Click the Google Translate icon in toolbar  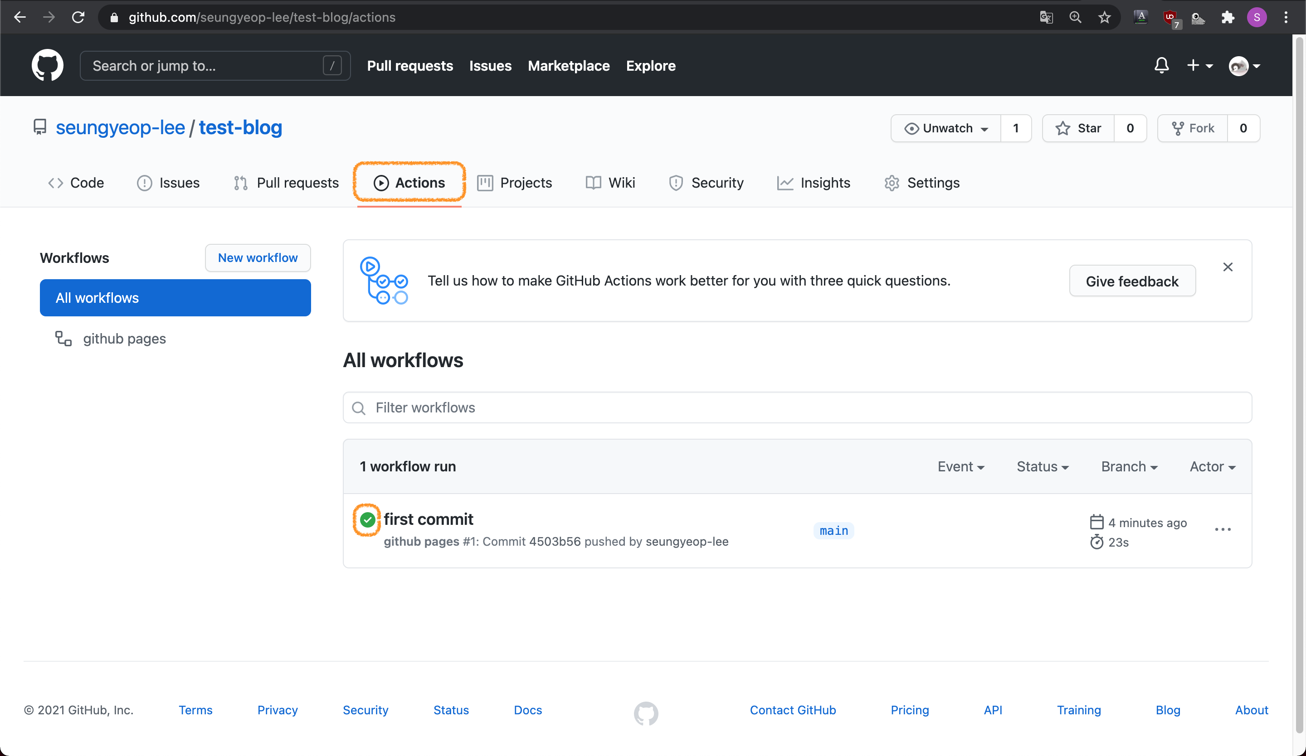[x=1046, y=17]
